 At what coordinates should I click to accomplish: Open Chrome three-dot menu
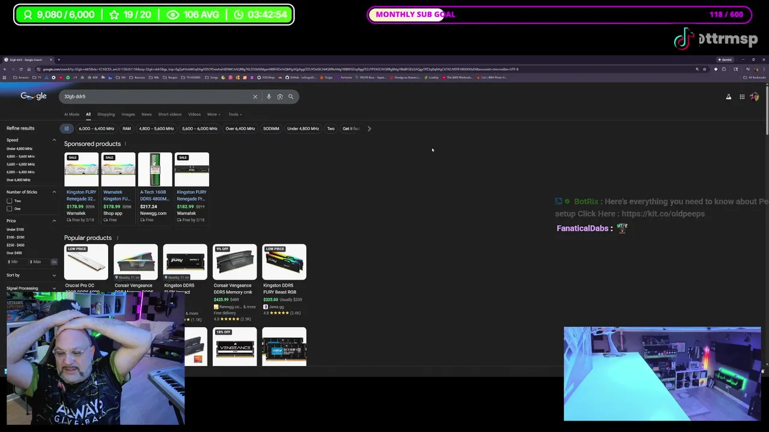(764, 69)
